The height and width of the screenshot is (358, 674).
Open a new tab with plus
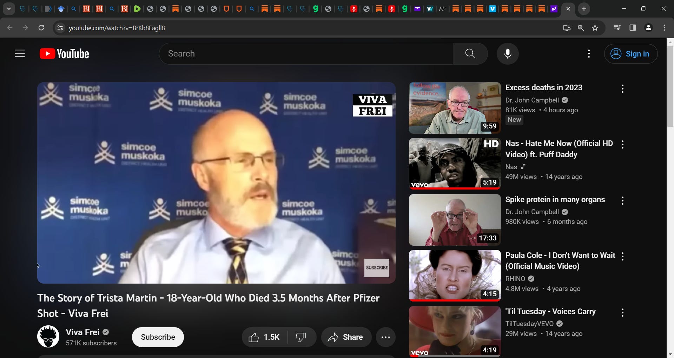click(584, 9)
